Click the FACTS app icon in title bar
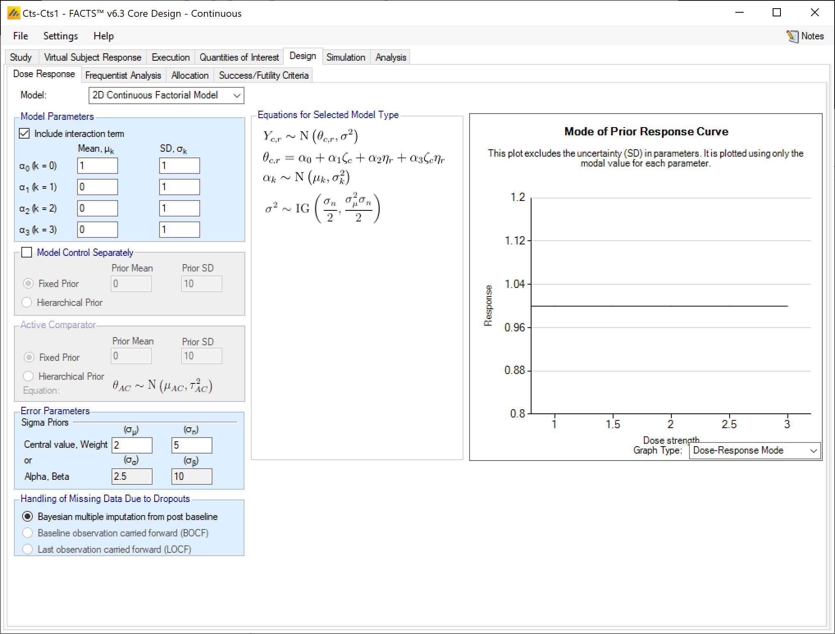This screenshot has height=634, width=835. pos(14,13)
